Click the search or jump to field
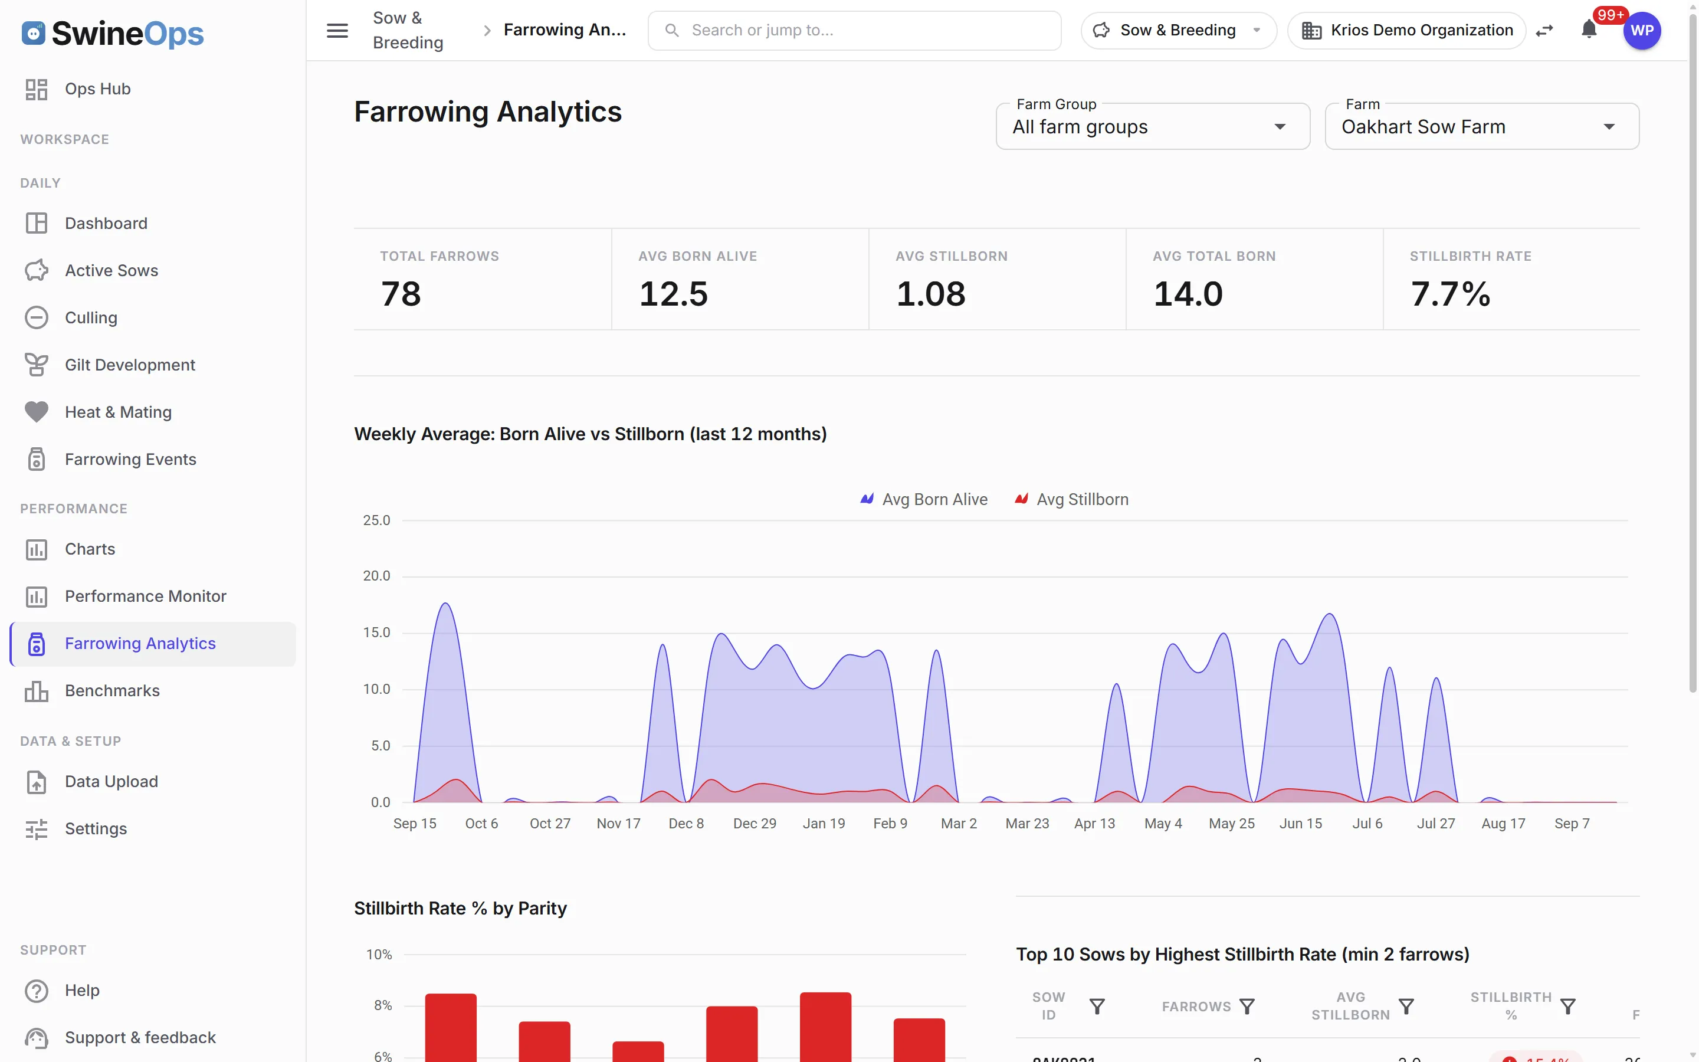This screenshot has height=1062, width=1699. [854, 30]
